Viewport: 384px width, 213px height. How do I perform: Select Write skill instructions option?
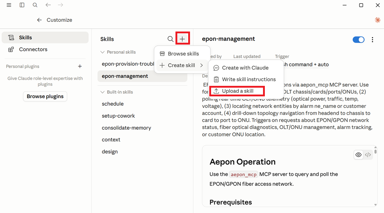246,79
